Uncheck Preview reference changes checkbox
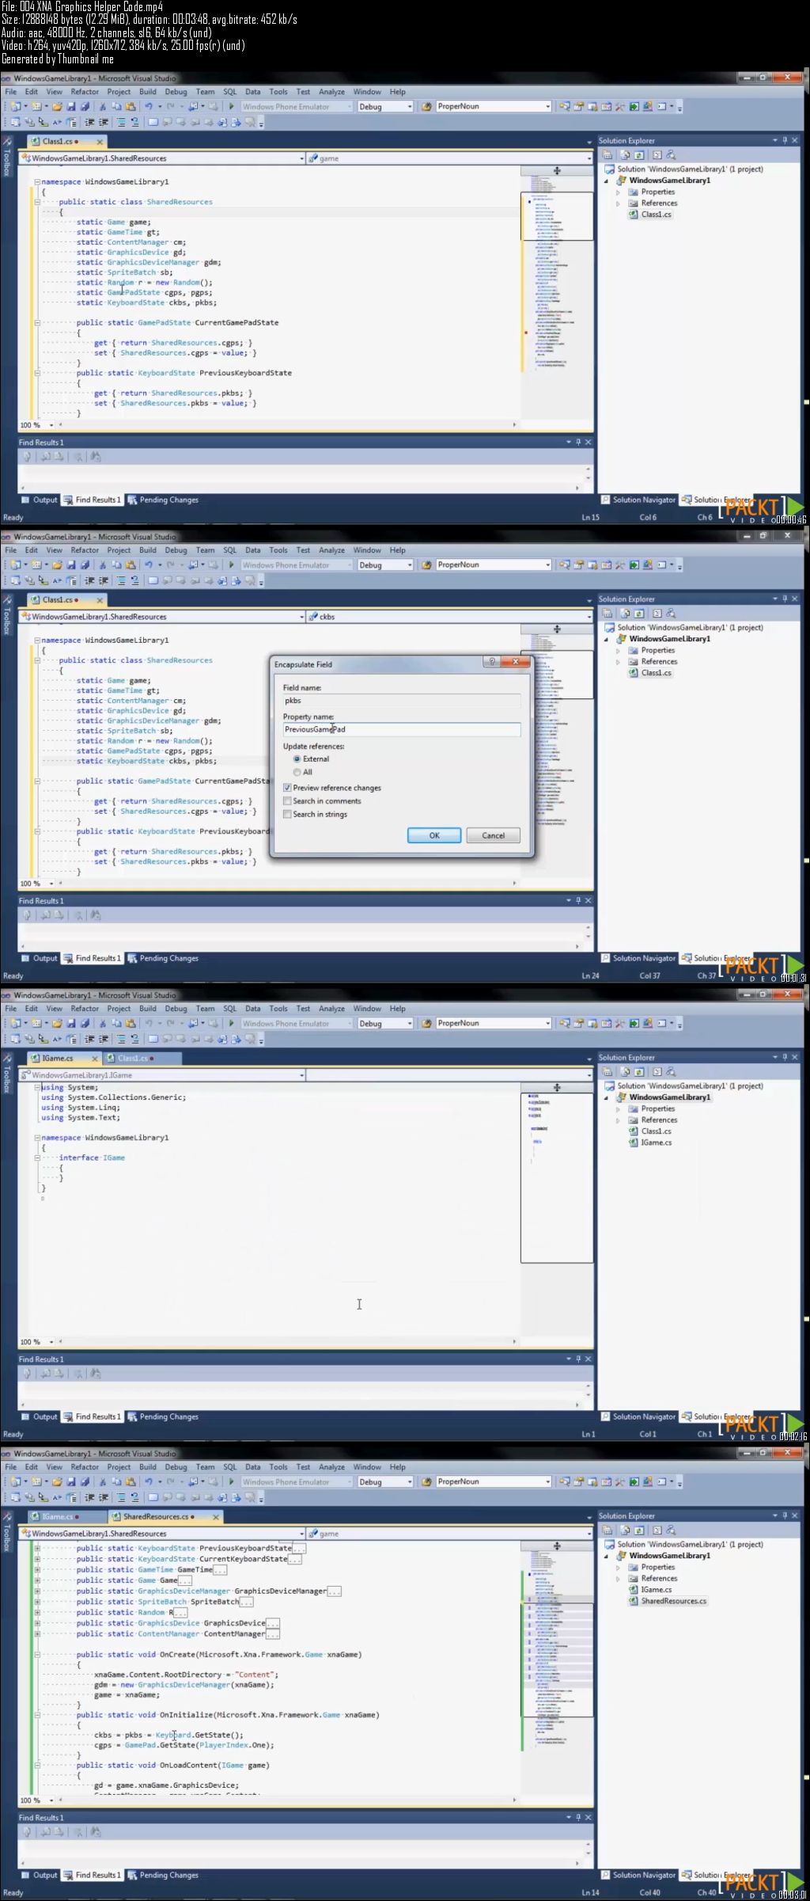Screen dimensions: 810x1901 pyautogui.click(x=287, y=788)
